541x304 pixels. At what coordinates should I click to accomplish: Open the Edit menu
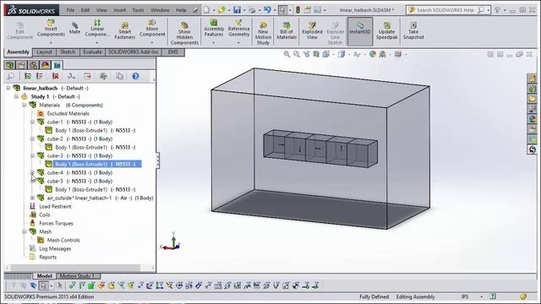coord(85,10)
